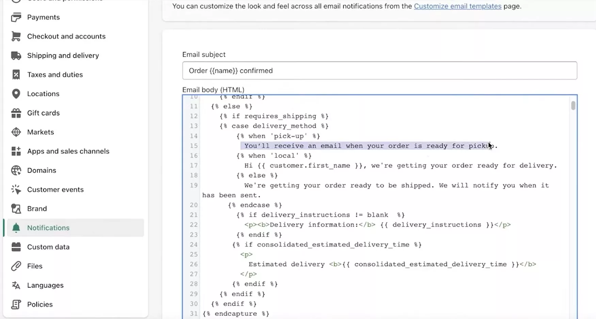This screenshot has width=596, height=319.
Task: Click the "{% if requires_shipping %}" line
Action: [x=274, y=116]
